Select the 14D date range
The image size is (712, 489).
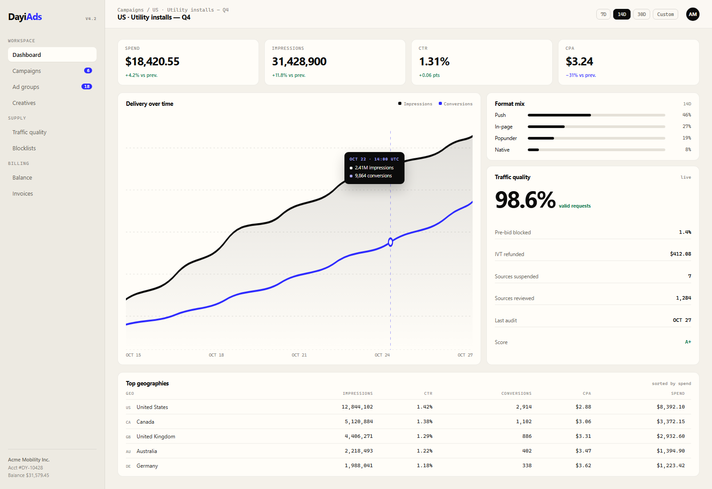pos(622,14)
